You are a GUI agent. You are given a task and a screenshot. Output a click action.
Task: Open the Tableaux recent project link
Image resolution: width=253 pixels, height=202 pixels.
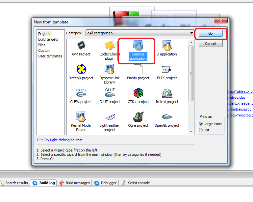click(x=241, y=91)
